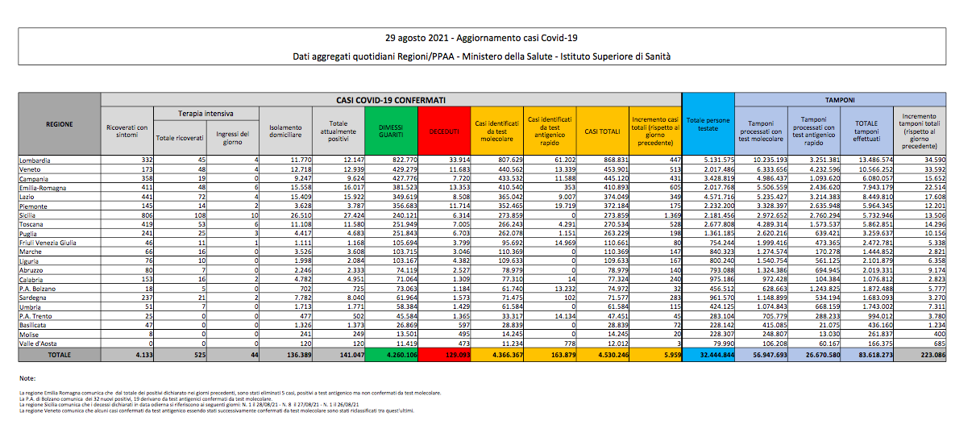Click the Sicilia region cell
Screen dimensions: 976x429
[x=29, y=217]
